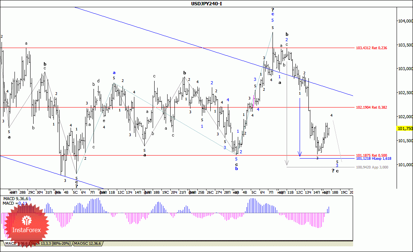Screen dimensions: 413x252
Task: Click the 101,1218 HLexp 1,618 label
Action: pos(373,159)
